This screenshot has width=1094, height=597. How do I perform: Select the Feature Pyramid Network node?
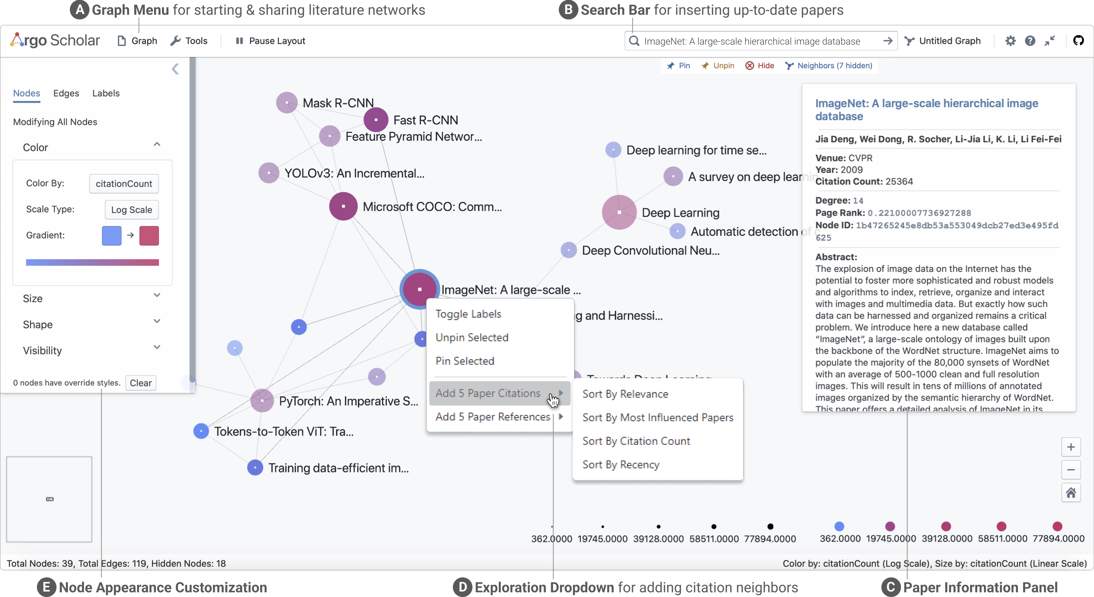click(x=330, y=136)
